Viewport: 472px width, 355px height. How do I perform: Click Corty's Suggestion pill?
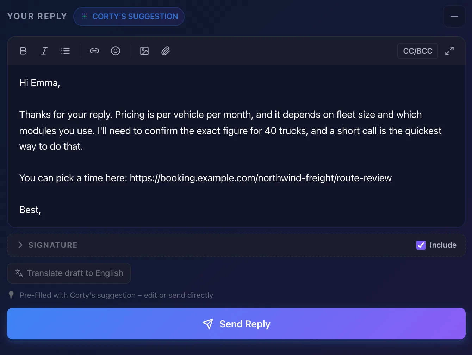(x=129, y=17)
